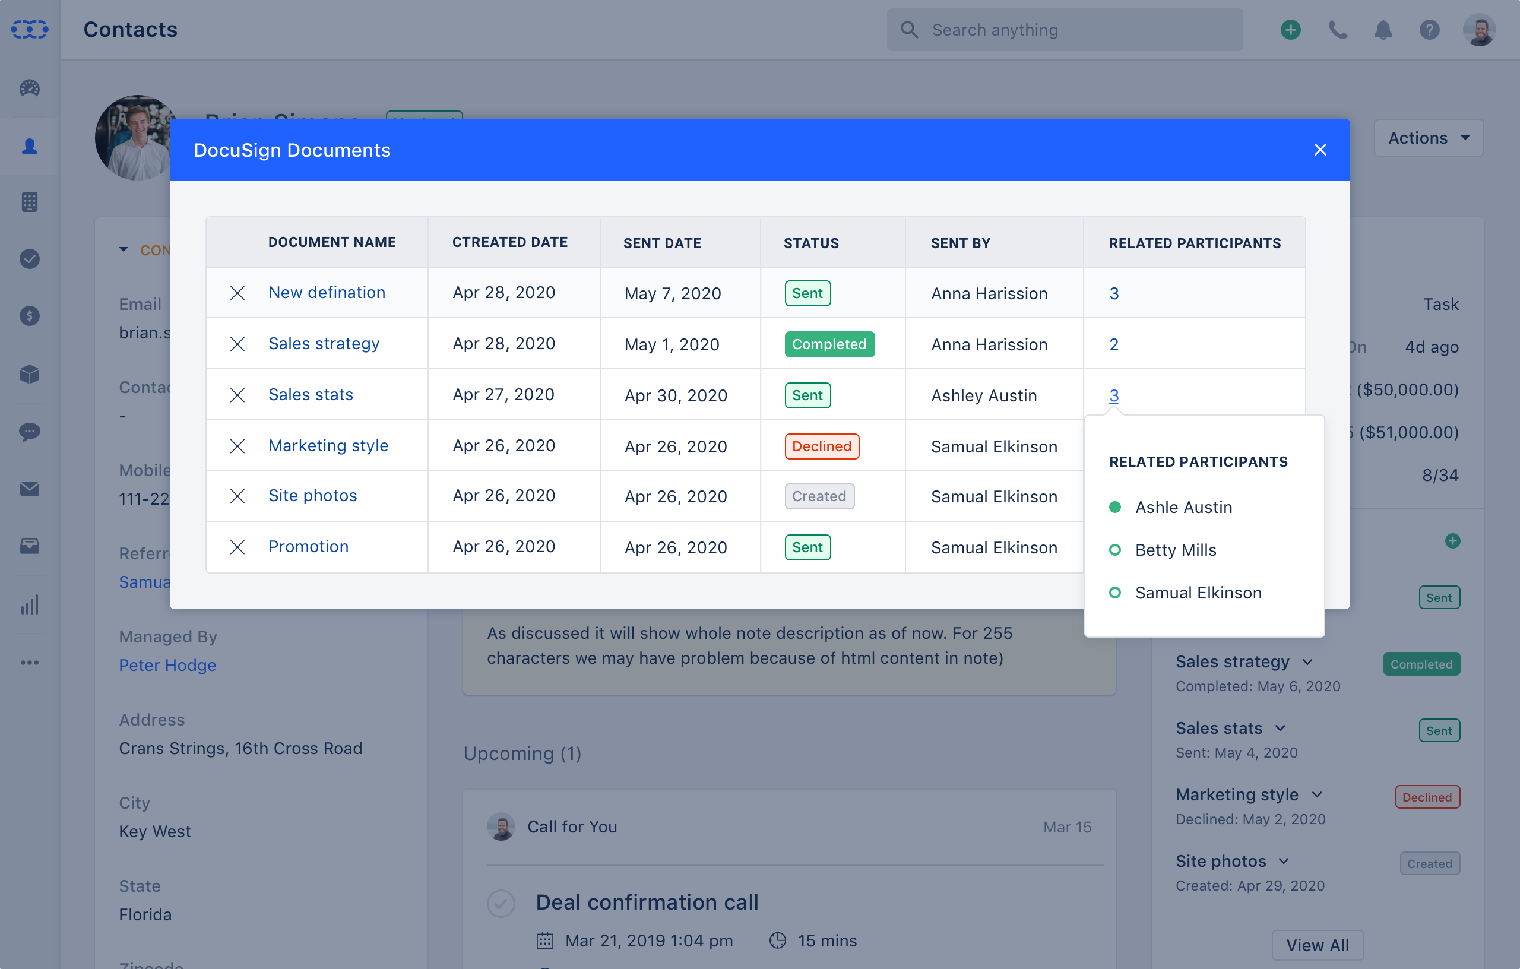Collapse the contact details section triangle
Viewport: 1520px width, 969px height.
[x=123, y=250]
